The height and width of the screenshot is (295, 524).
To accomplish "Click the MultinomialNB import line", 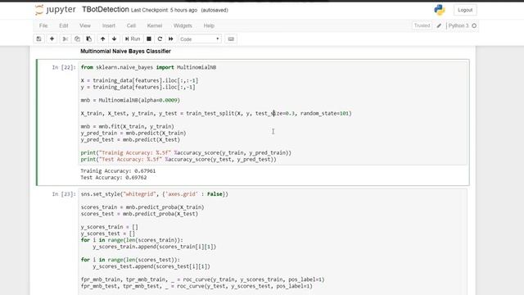I will pyautogui.click(x=148, y=67).
